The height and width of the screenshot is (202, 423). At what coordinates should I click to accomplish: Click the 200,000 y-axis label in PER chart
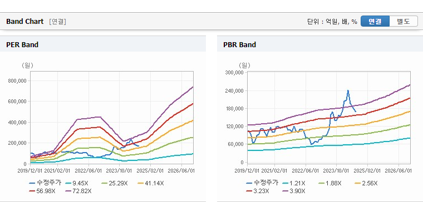pos(18,143)
